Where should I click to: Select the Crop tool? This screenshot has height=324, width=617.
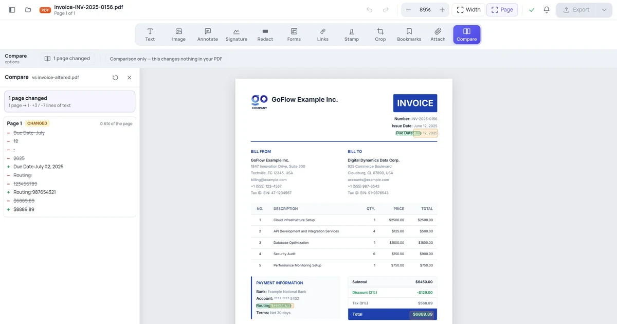pyautogui.click(x=380, y=34)
